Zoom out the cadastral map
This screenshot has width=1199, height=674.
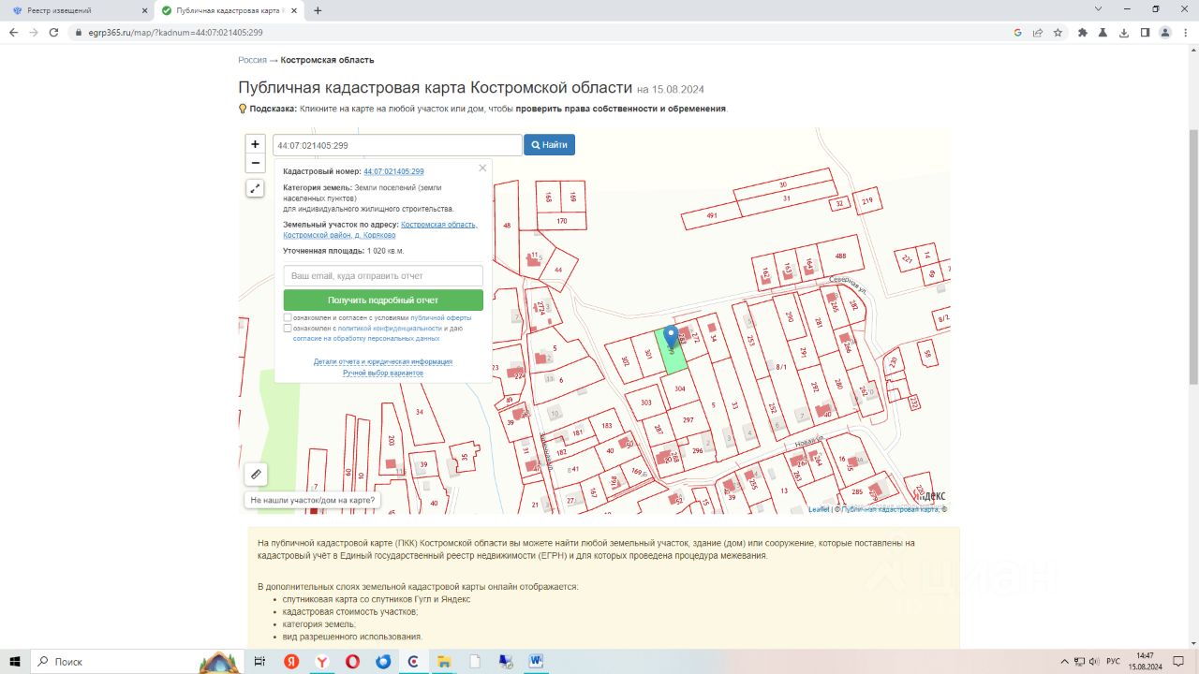pos(255,164)
